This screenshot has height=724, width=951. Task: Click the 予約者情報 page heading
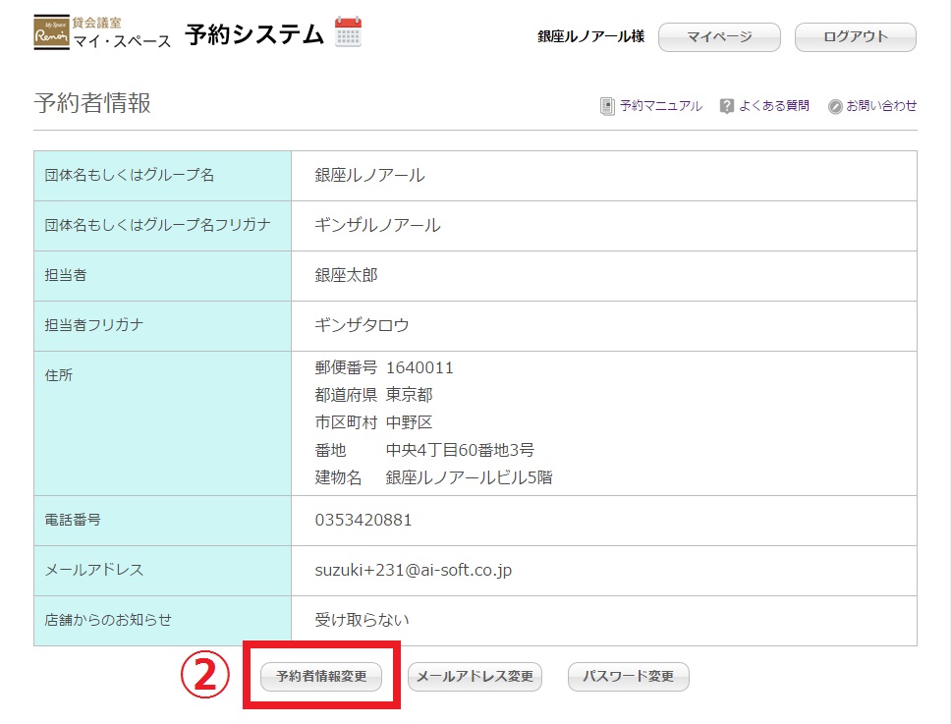[92, 103]
